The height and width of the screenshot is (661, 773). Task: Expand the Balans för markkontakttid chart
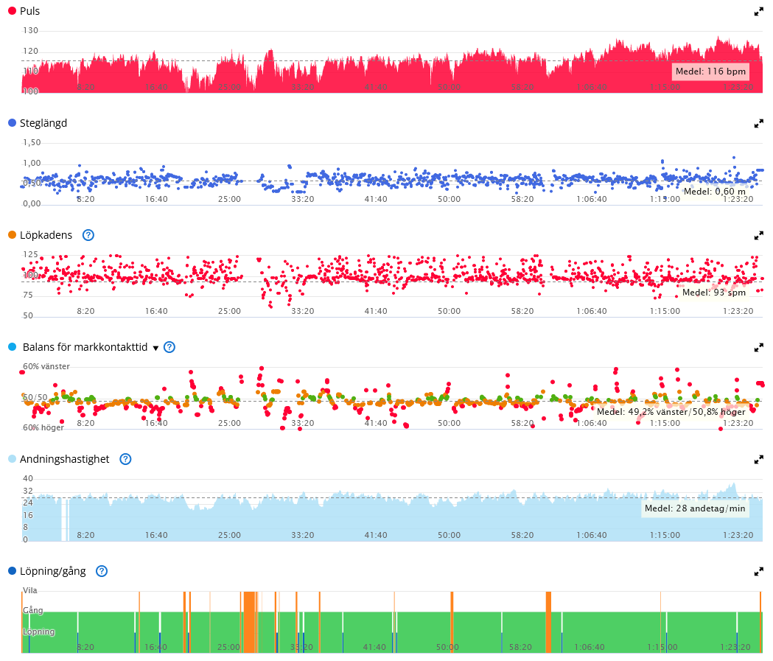[759, 348]
